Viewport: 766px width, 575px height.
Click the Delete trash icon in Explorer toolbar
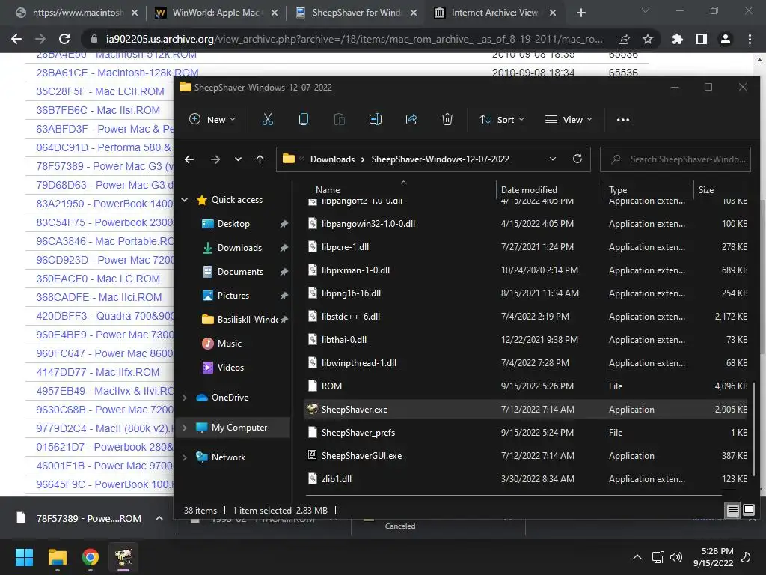(447, 119)
